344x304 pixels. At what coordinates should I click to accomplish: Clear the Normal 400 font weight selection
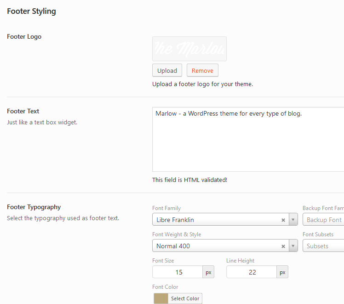point(283,246)
